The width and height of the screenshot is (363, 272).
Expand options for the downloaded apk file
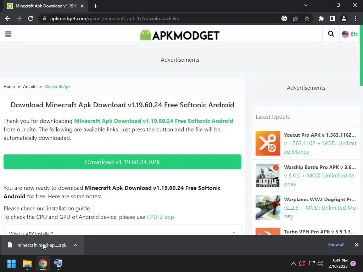76,245
